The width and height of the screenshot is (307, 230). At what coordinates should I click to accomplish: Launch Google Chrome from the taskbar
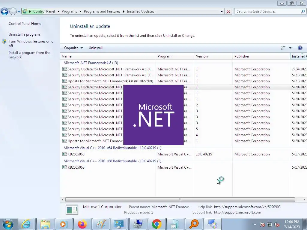tap(156, 224)
